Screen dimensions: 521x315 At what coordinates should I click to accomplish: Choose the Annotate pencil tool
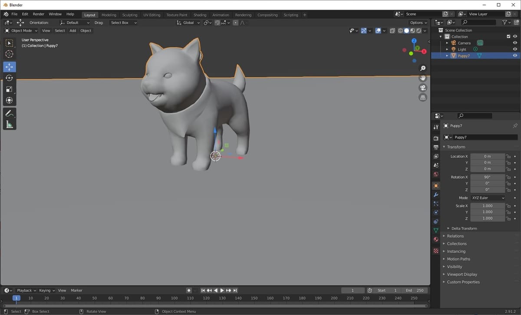[9, 113]
